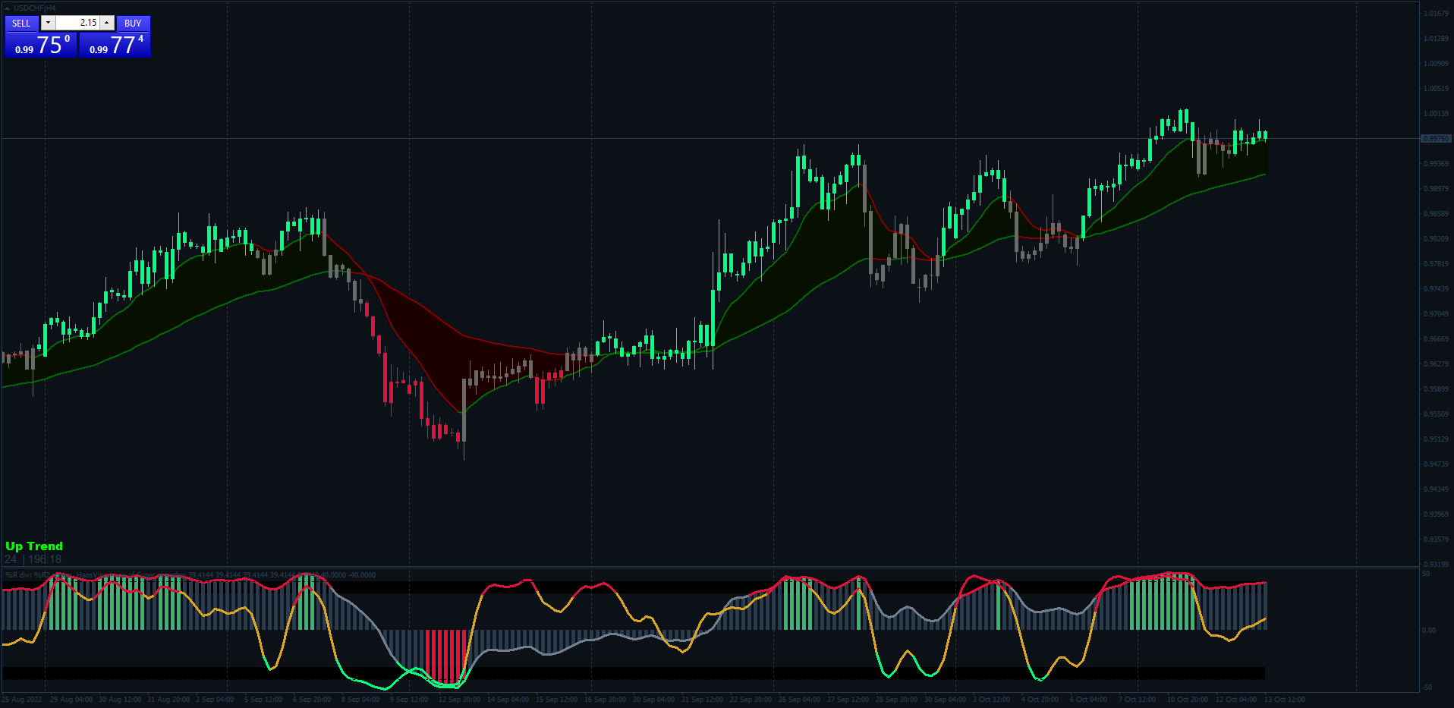Click the 0.99 75 sell price tile
Screen dimensions: 1454x708
coord(41,44)
